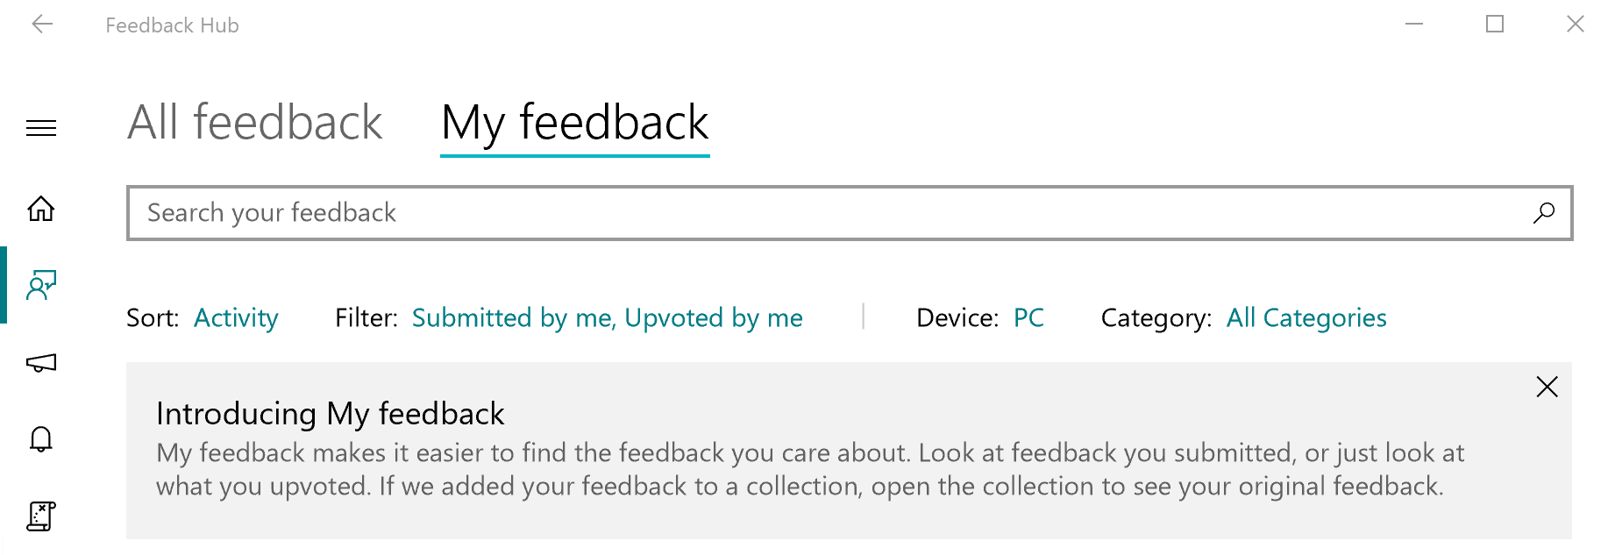This screenshot has height=555, width=1615.
Task: Open the hamburger navigation menu
Action: click(x=41, y=128)
